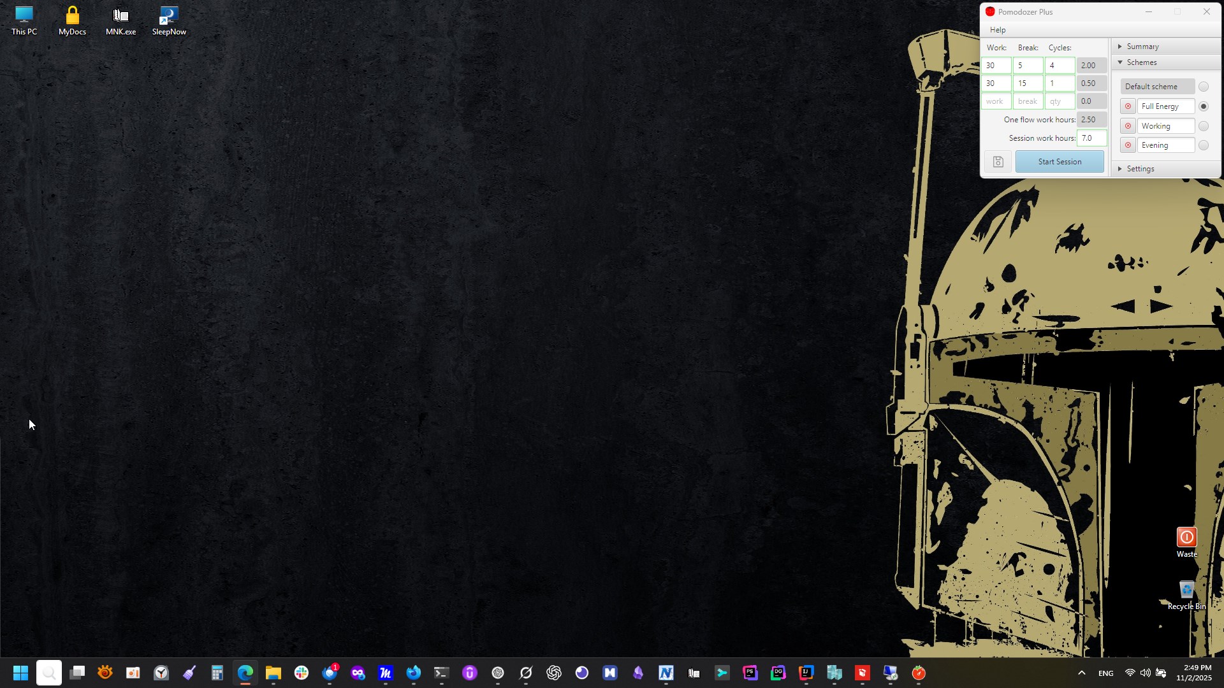Open the Waste desktop shortcut icon

[x=1186, y=538]
